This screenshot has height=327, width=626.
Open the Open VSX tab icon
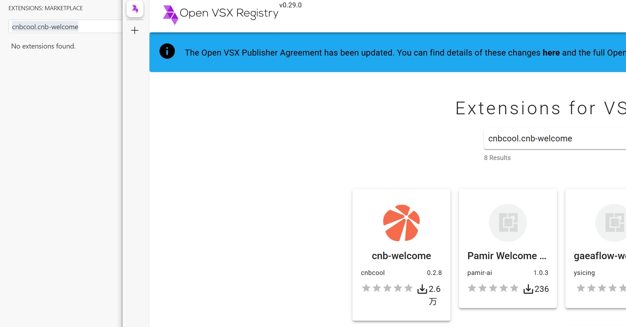tap(135, 9)
